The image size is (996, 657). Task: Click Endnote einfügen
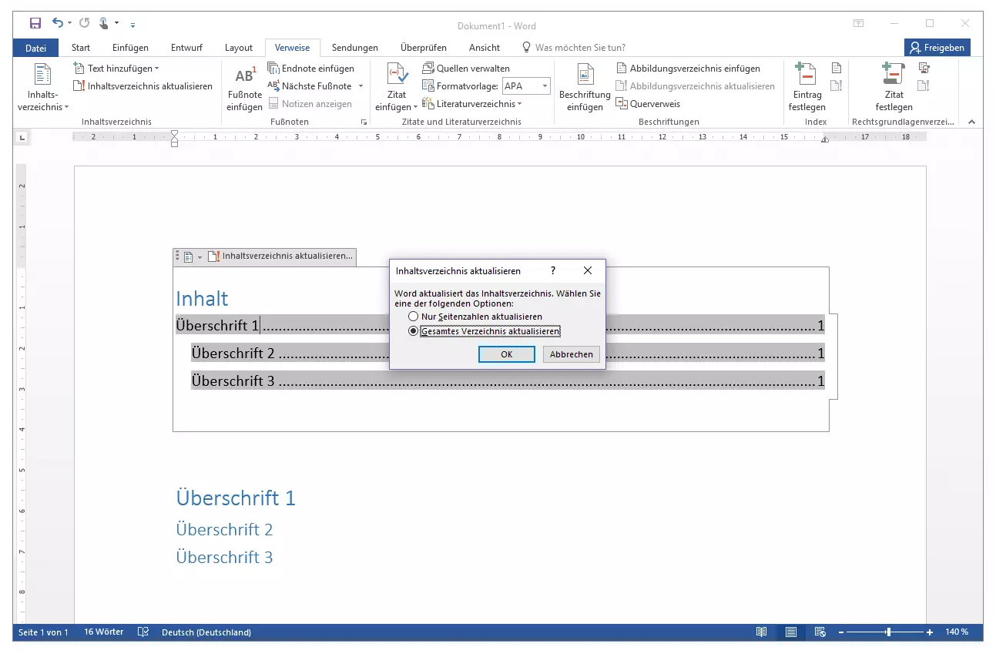tap(311, 69)
